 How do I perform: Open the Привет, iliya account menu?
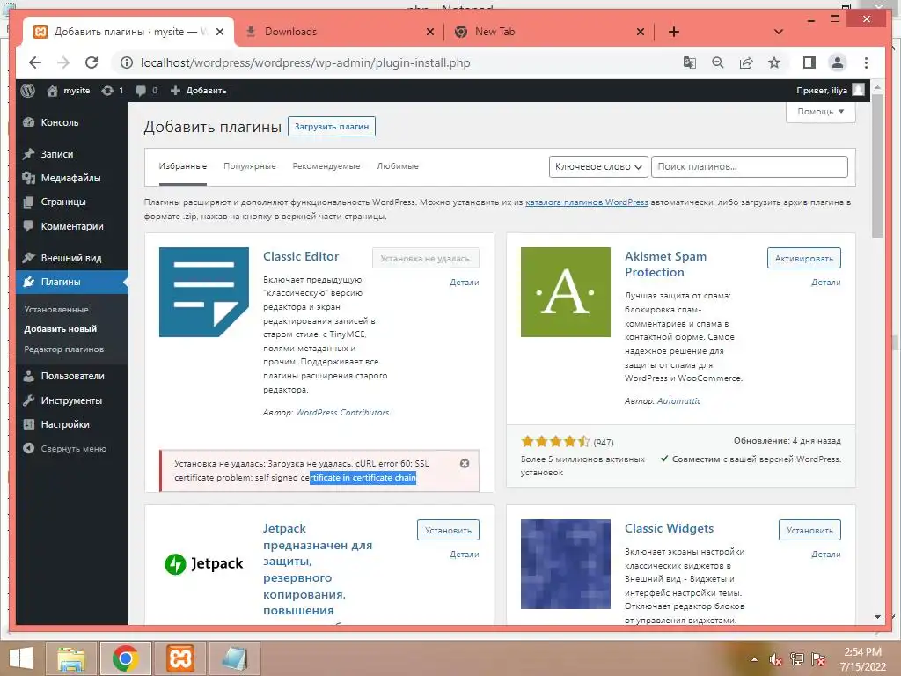tap(830, 91)
